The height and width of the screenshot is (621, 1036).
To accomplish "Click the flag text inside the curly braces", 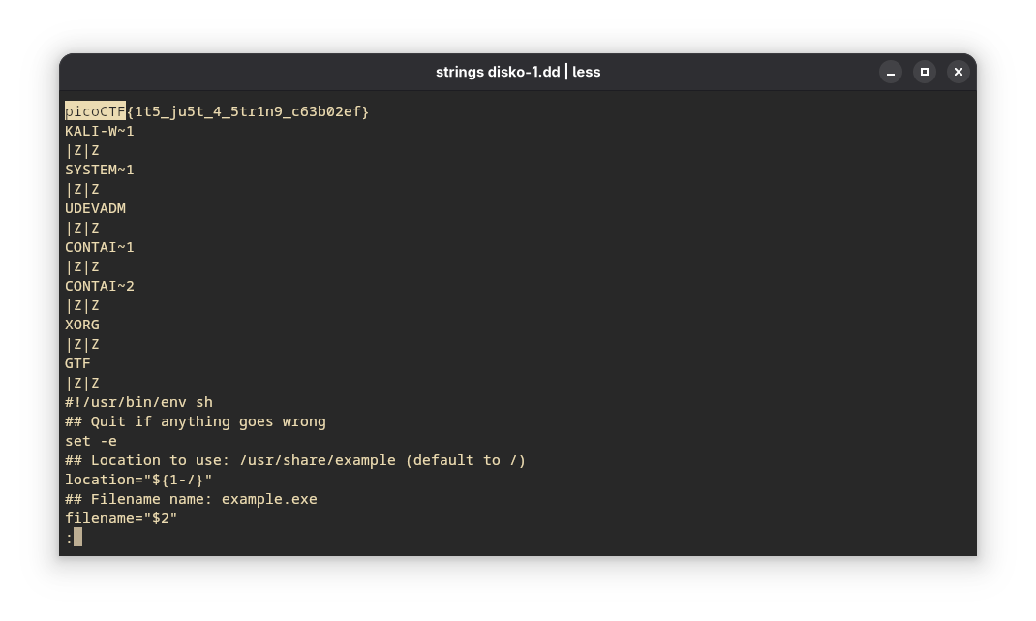I will pos(248,111).
